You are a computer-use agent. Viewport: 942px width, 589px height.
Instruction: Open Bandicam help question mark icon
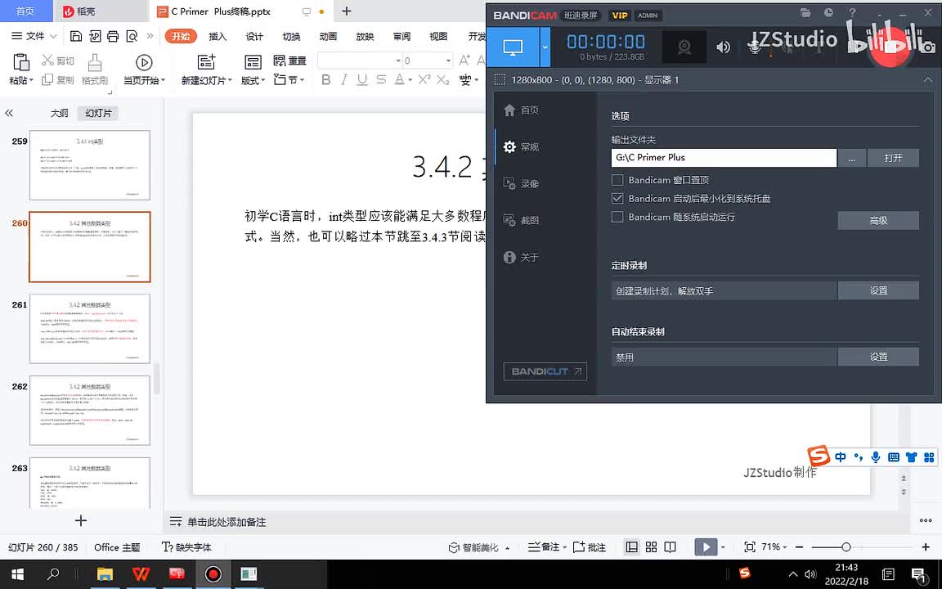852,12
